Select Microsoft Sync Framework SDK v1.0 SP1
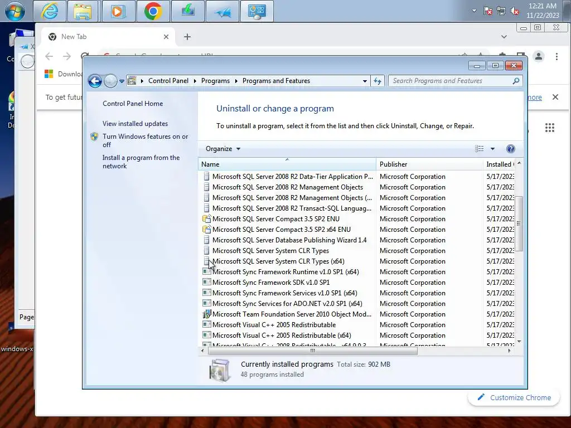 [x=271, y=283]
